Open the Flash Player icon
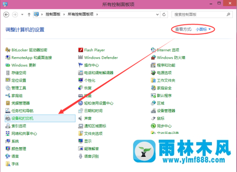The width and height of the screenshot is (237, 172). pyautogui.click(x=81, y=50)
